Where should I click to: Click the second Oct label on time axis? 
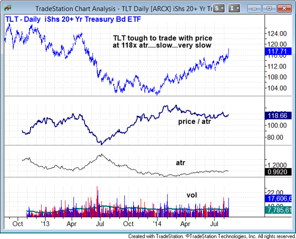tap(129, 224)
